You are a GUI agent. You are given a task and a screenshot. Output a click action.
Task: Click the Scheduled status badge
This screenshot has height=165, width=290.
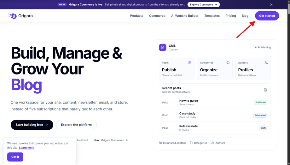(260, 115)
